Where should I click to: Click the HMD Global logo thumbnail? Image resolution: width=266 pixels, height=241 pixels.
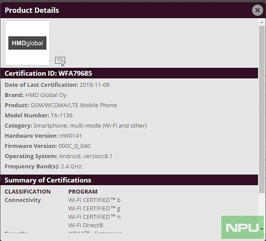(27, 43)
